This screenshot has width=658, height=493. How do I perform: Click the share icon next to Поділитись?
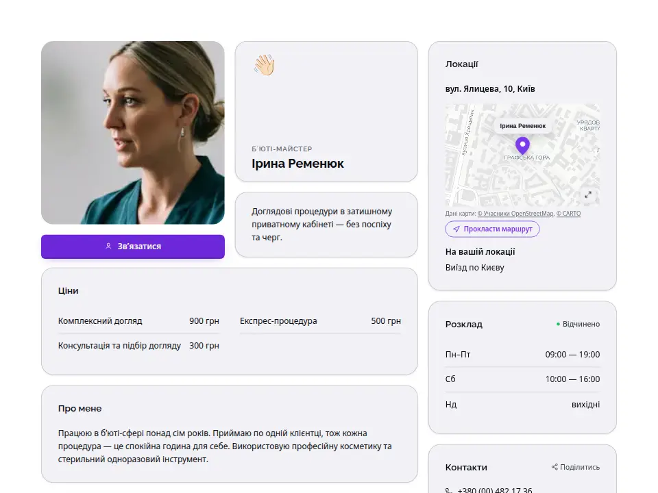(x=555, y=467)
